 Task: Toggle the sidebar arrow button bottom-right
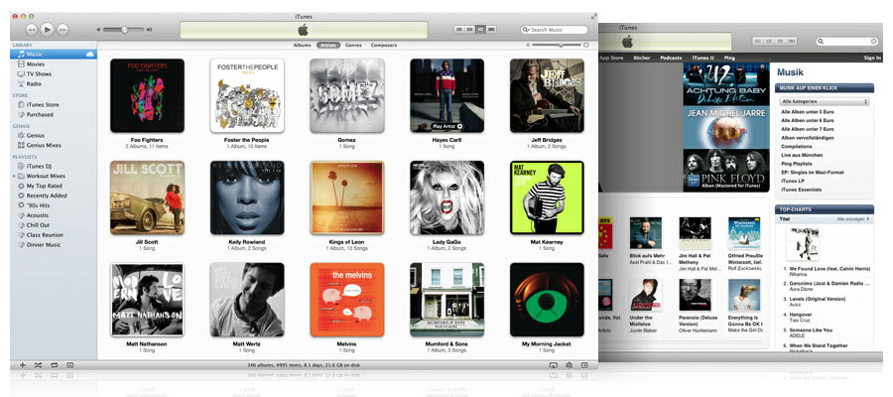584,365
